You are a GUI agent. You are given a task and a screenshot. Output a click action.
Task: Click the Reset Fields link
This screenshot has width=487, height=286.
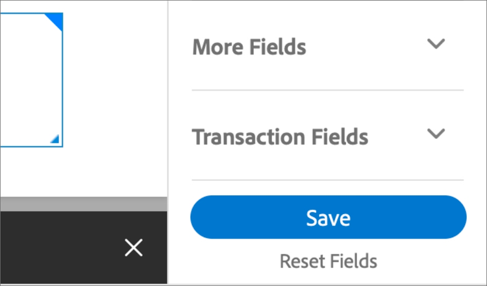pos(328,261)
